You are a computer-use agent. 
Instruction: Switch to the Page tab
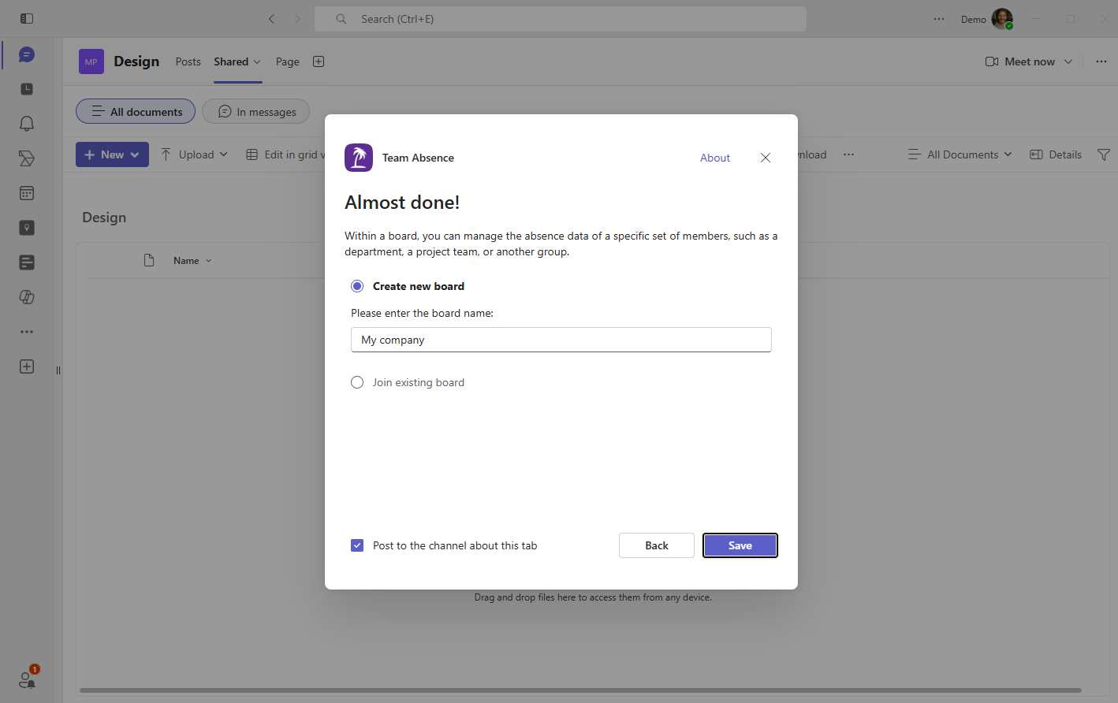point(288,61)
